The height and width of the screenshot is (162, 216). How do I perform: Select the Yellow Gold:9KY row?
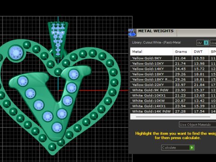tap(173, 58)
